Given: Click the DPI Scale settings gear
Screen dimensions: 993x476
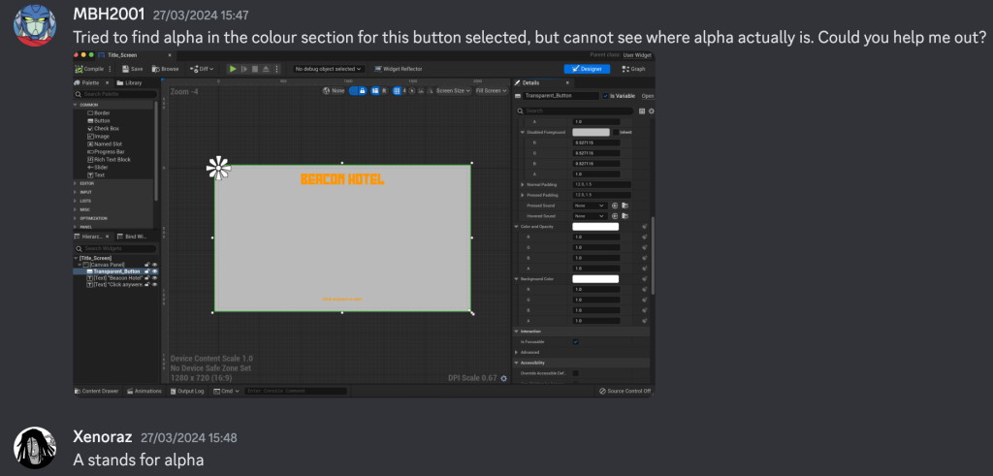Looking at the screenshot, I should pos(503,378).
